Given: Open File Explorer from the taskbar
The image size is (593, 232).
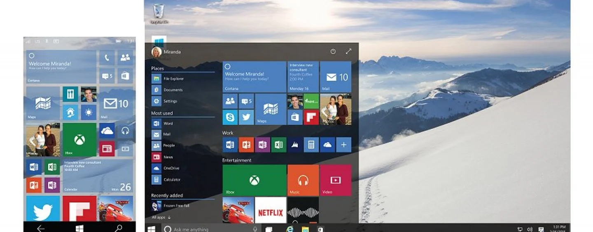Looking at the screenshot, I should tap(305, 229).
